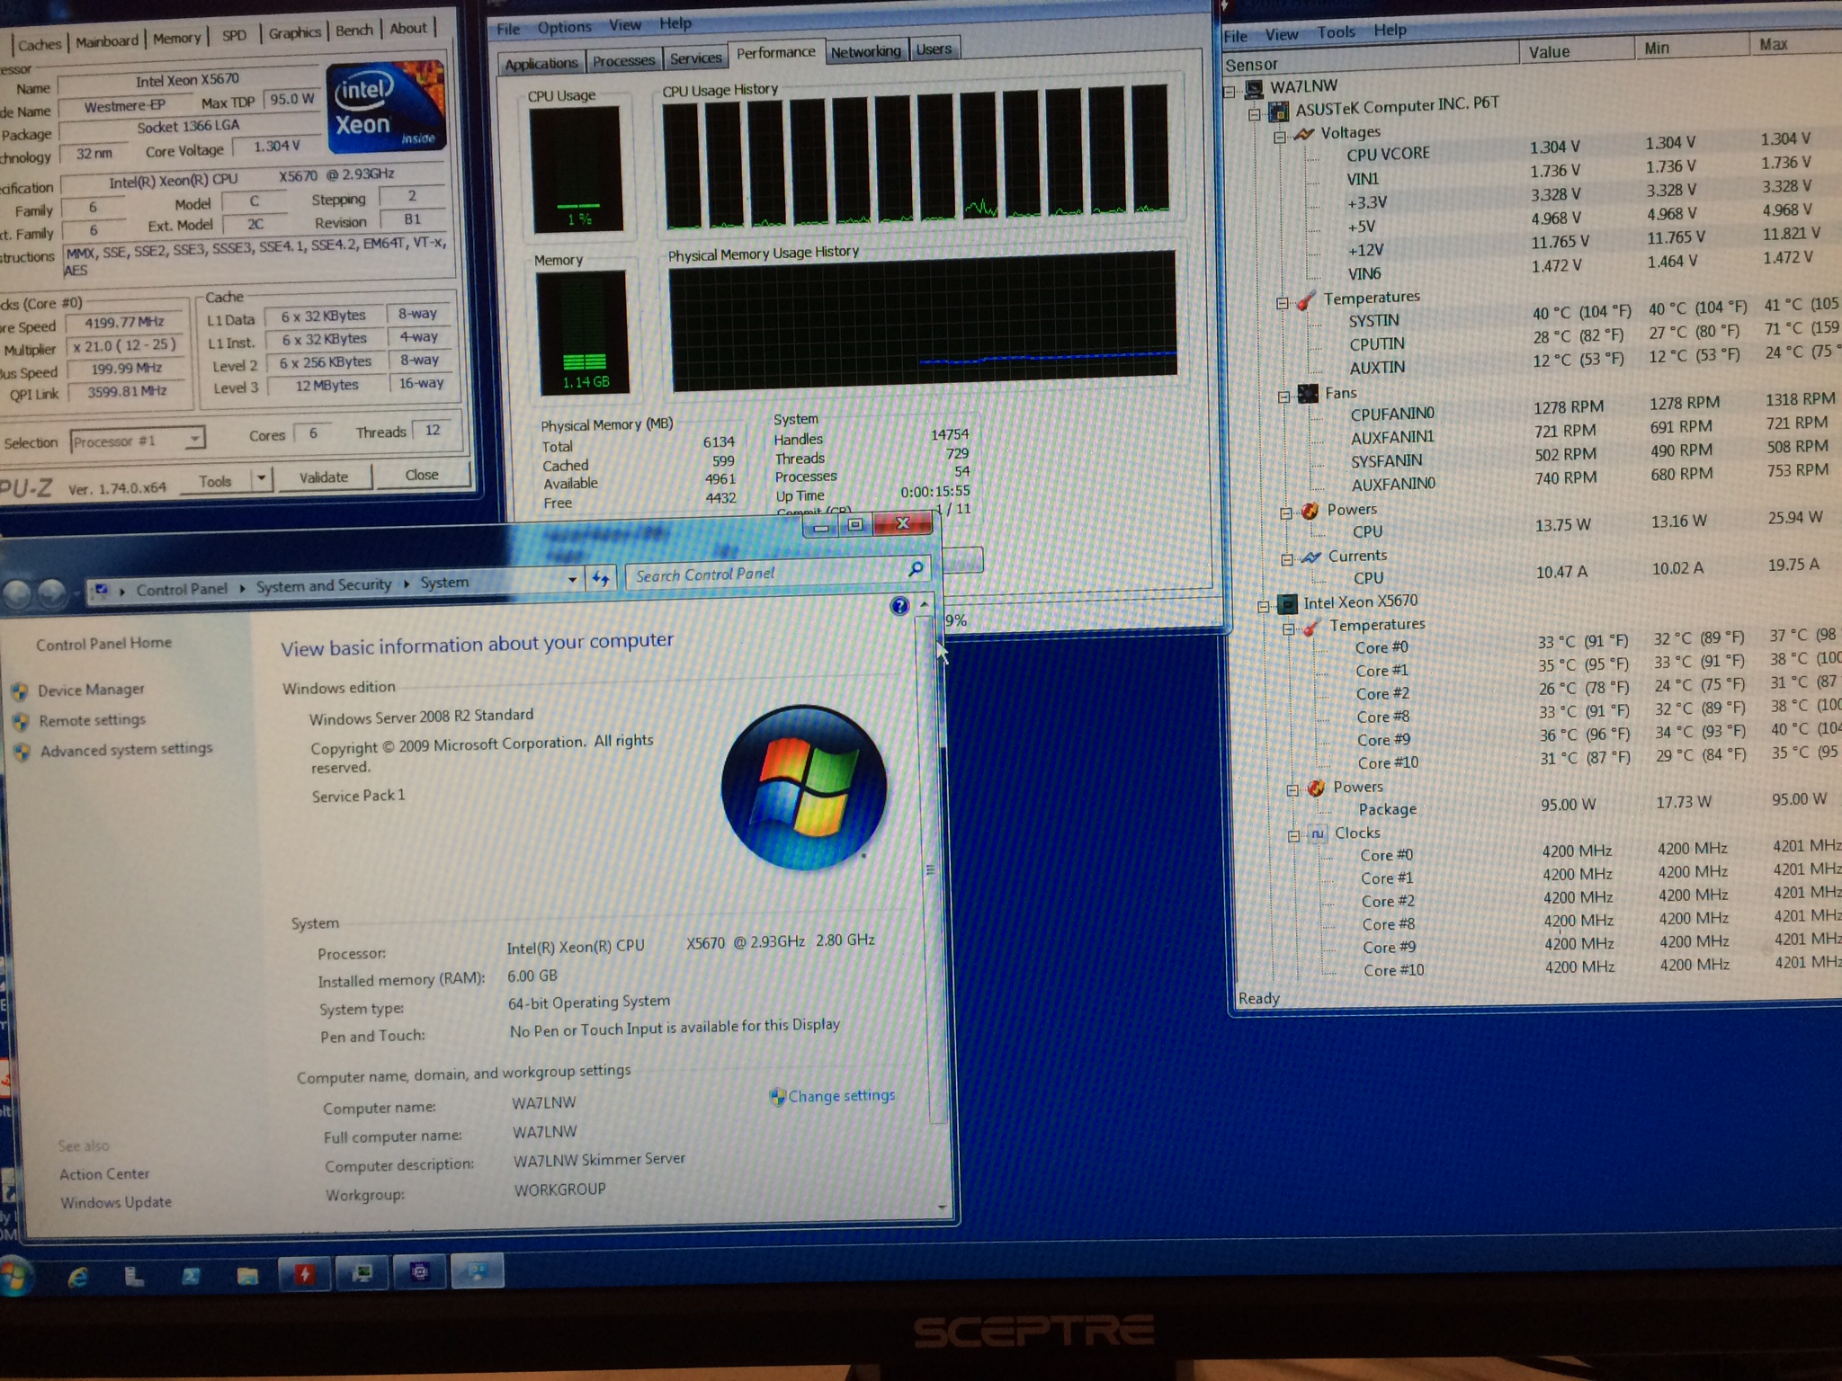The image size is (1842, 1381).
Task: Open Windows Update under See also
Action: [116, 1202]
